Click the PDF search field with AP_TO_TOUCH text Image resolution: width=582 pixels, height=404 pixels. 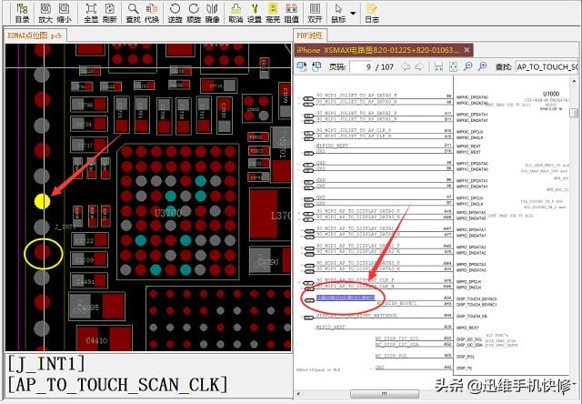point(547,66)
